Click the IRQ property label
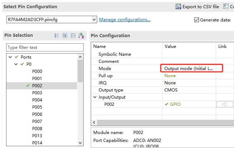 pos(103,83)
